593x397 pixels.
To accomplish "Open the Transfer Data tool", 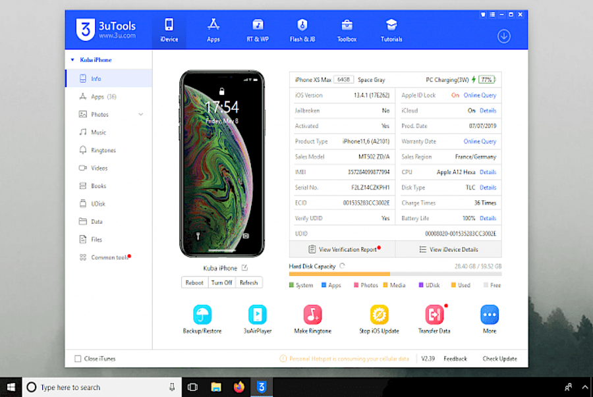I will pos(434,315).
